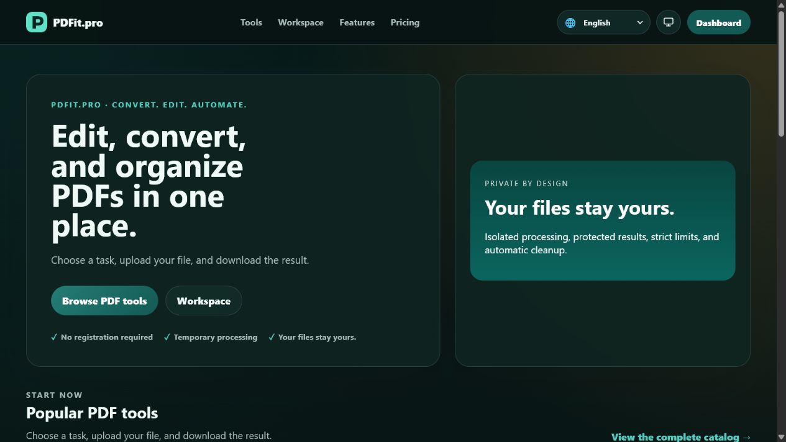Toggle the monitor theme icon button
Screen dimensions: 786x442
669,22
